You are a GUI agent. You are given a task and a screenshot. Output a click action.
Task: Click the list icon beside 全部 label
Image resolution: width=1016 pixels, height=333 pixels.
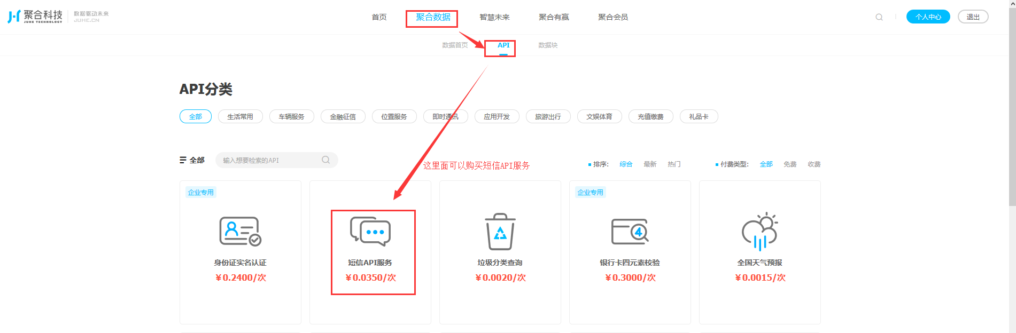pyautogui.click(x=183, y=160)
